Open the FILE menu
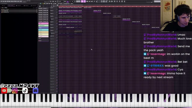 1,1
